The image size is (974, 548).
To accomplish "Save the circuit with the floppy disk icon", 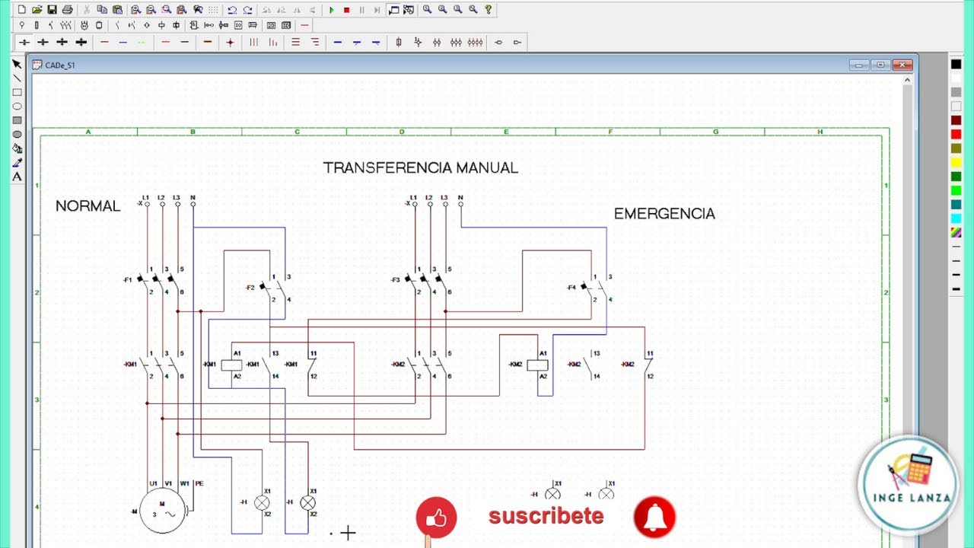I will click(x=52, y=10).
